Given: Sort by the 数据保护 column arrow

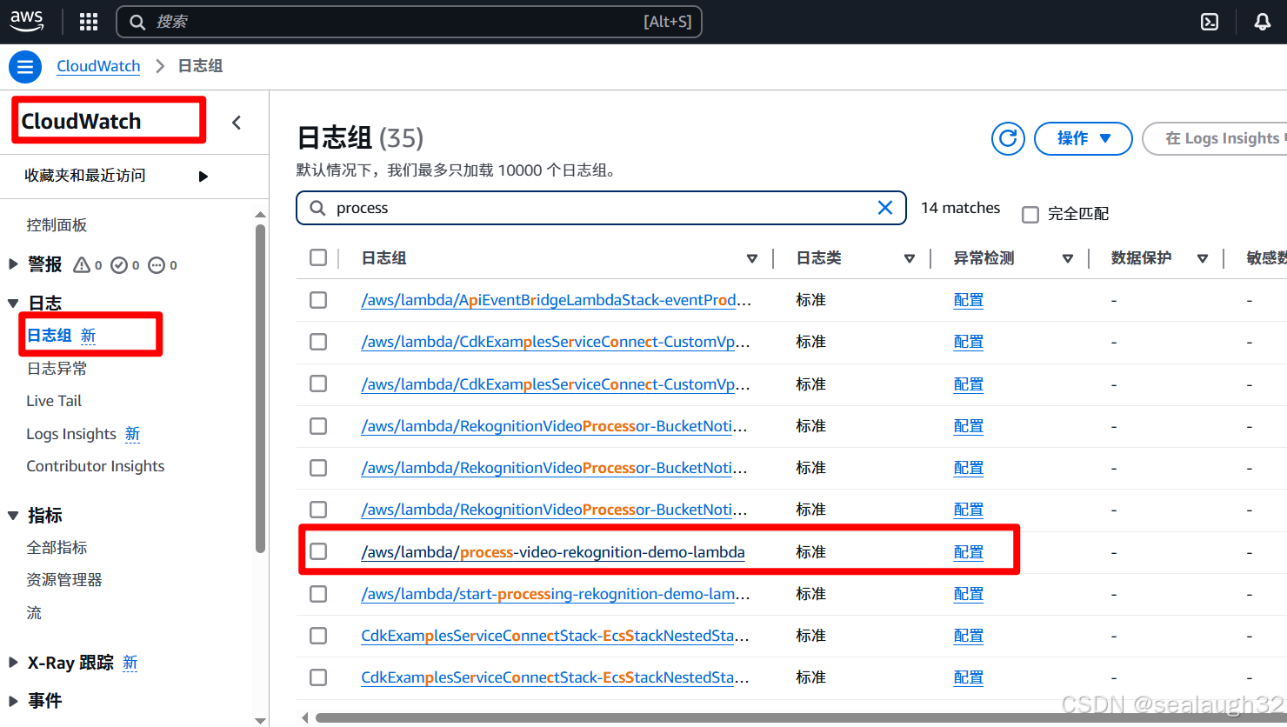Looking at the screenshot, I should 1203,258.
